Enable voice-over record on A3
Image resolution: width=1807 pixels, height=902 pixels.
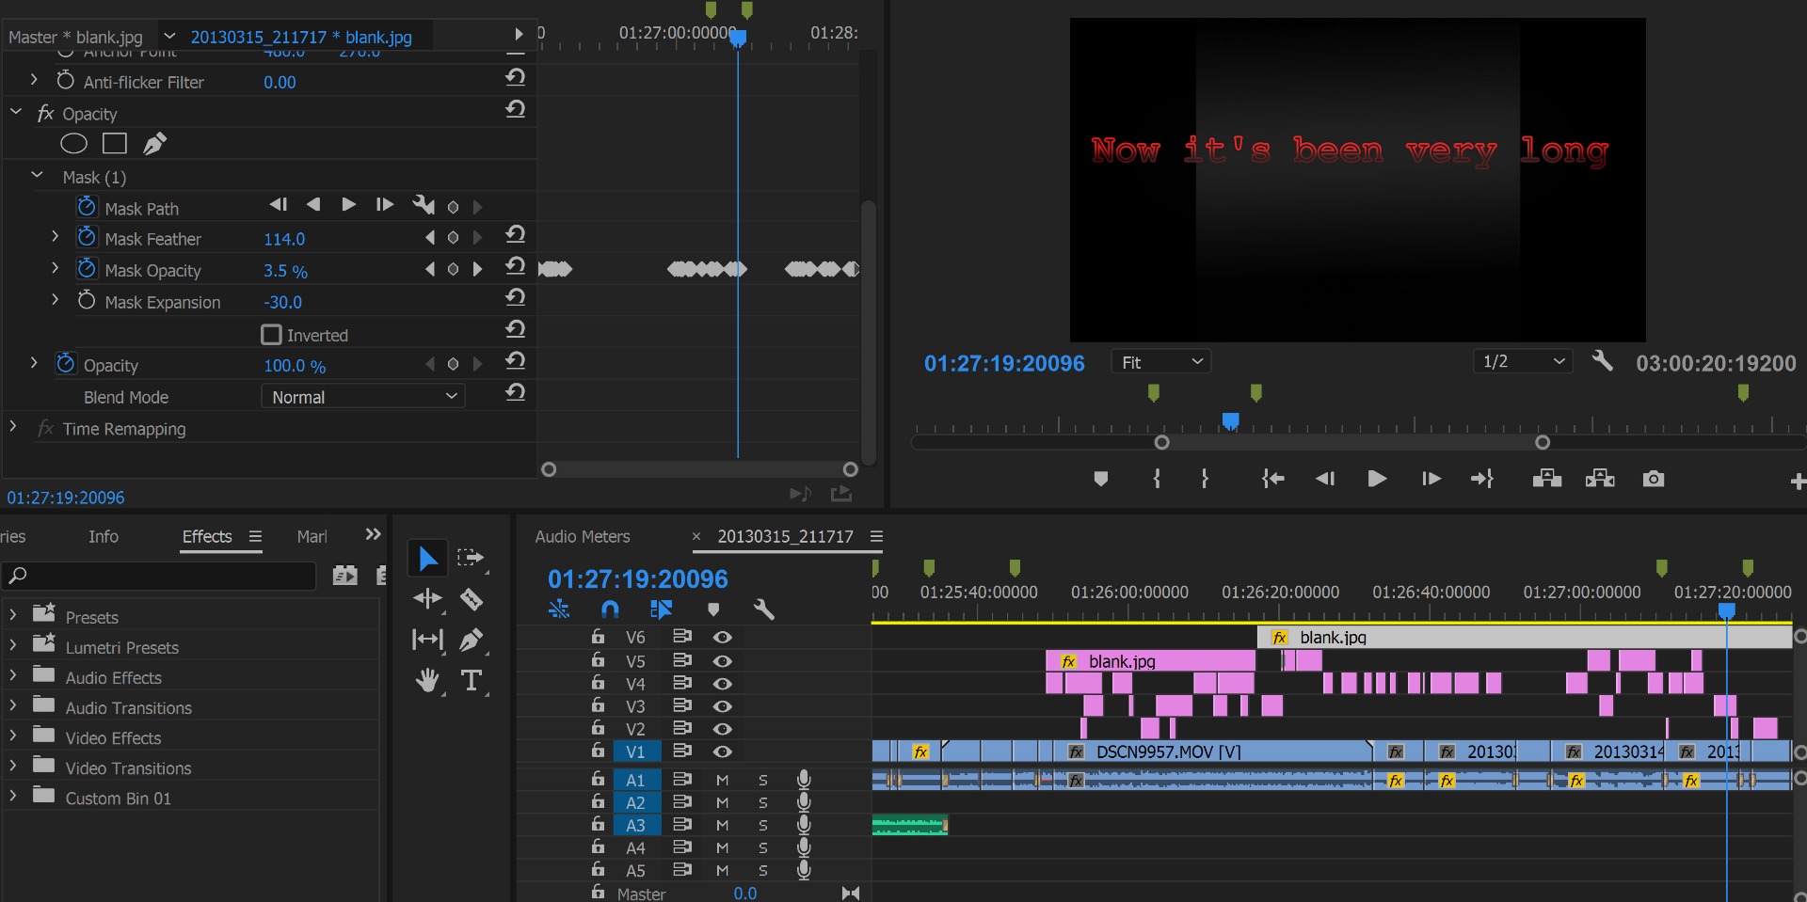coord(804,824)
